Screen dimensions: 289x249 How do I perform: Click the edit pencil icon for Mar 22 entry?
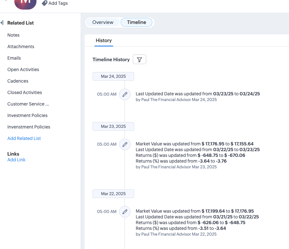tap(125, 212)
